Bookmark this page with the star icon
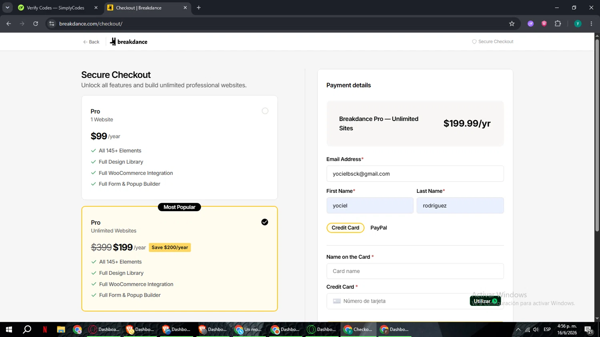The width and height of the screenshot is (600, 337). point(512,24)
